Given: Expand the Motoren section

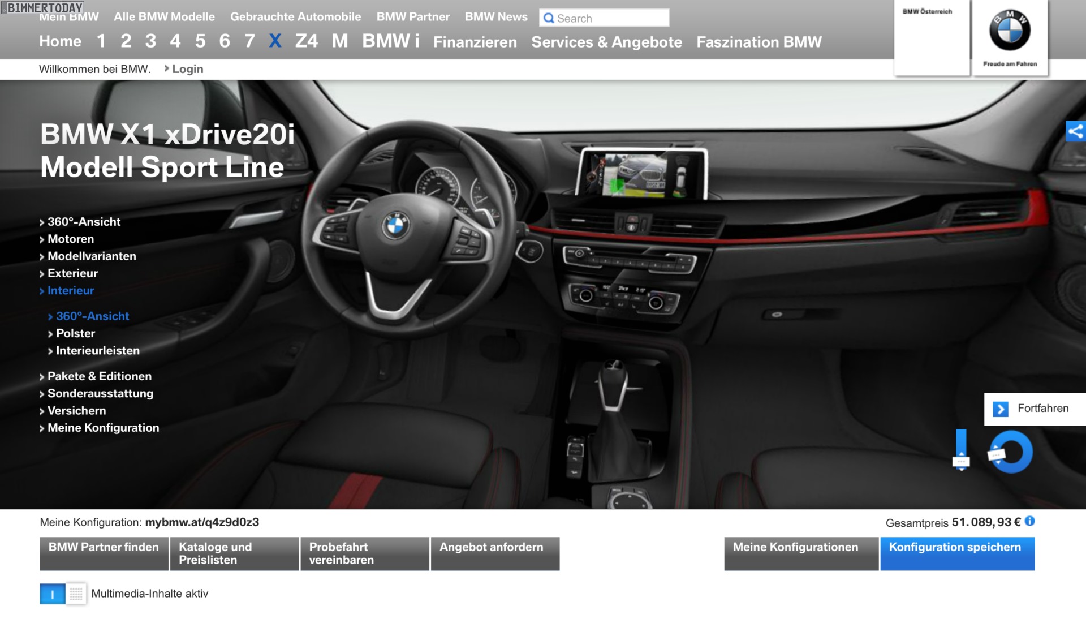Looking at the screenshot, I should click(x=71, y=239).
